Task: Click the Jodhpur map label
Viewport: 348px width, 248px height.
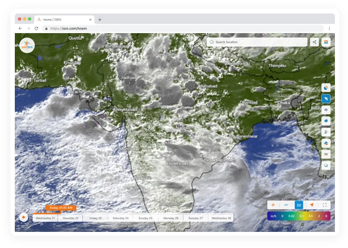Action: pos(129,78)
